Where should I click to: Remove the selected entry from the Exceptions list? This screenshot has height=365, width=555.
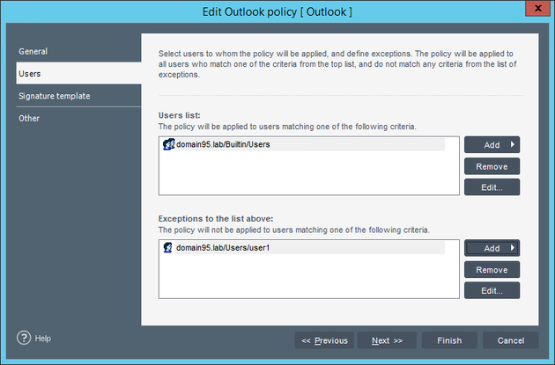(492, 270)
